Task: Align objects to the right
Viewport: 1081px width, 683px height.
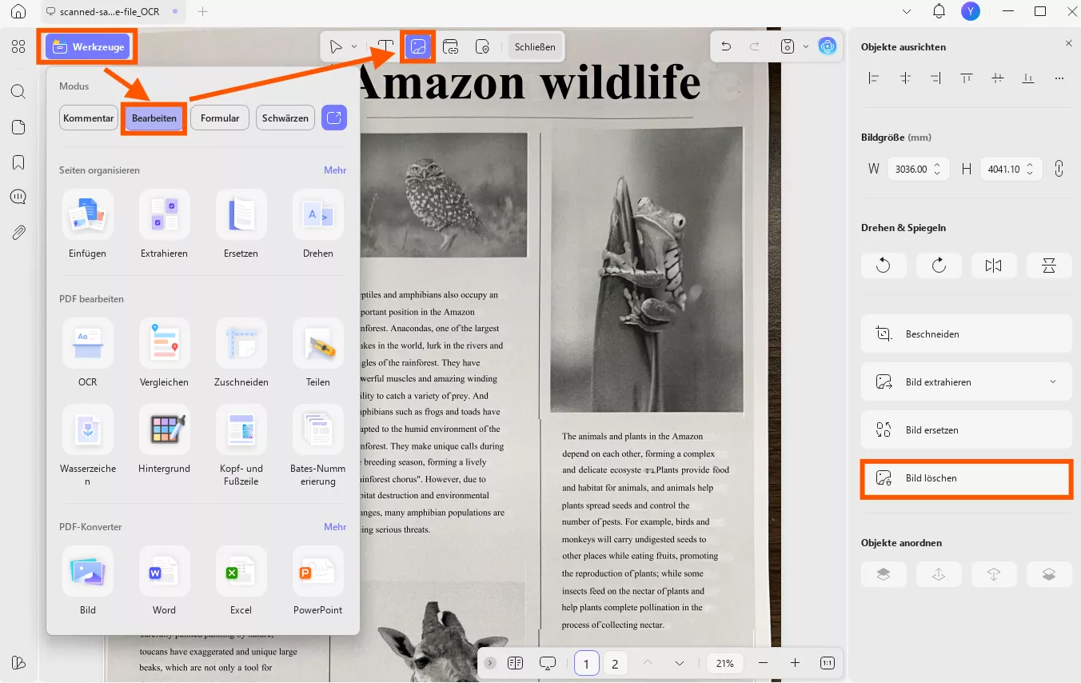Action: click(x=935, y=78)
